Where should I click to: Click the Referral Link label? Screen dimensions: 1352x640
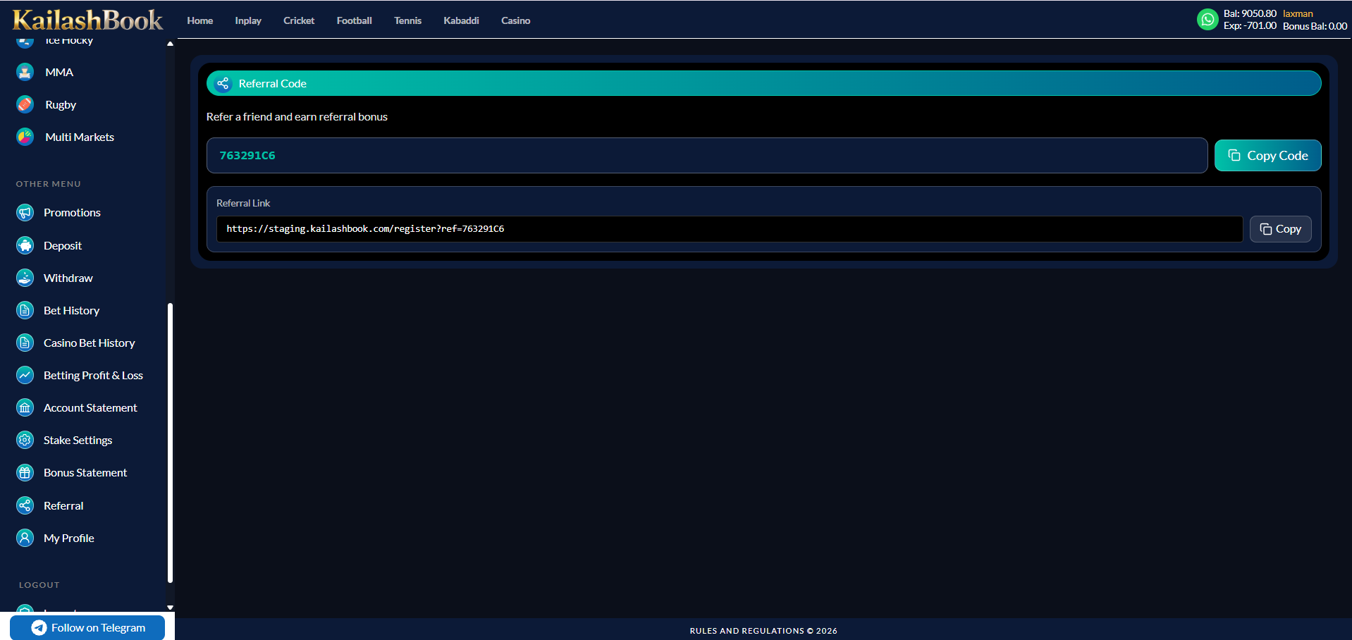click(243, 203)
